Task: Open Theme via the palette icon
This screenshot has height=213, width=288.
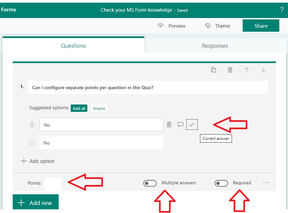Action: click(x=208, y=25)
